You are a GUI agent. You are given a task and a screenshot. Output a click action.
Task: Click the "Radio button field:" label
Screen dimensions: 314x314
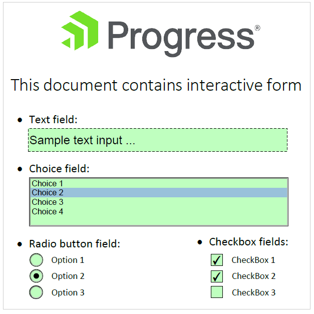(75, 244)
